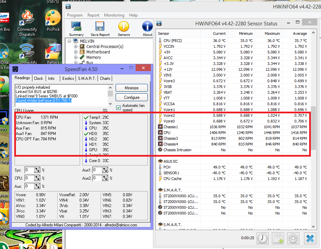321x249 pixels.
Task: Open the Program menu in HWiNFO64
Action: coord(75,15)
